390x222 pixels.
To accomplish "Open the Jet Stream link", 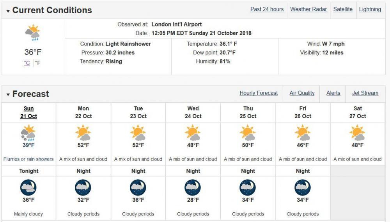I will pyautogui.click(x=365, y=93).
